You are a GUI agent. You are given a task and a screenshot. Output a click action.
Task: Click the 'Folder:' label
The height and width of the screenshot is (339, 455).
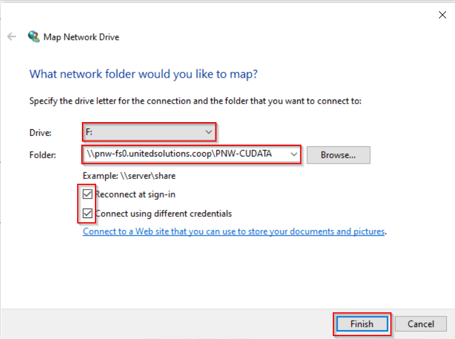pos(43,155)
